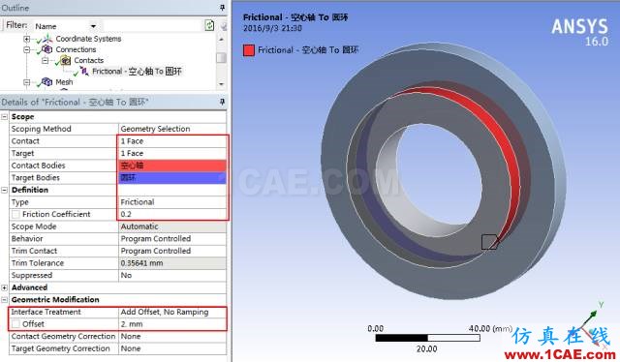Screen dimensions: 620x362
Task: Open the Filter Name dropdown
Action: coord(93,26)
